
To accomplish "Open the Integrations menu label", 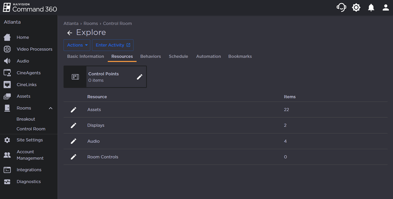I will pos(29,170).
